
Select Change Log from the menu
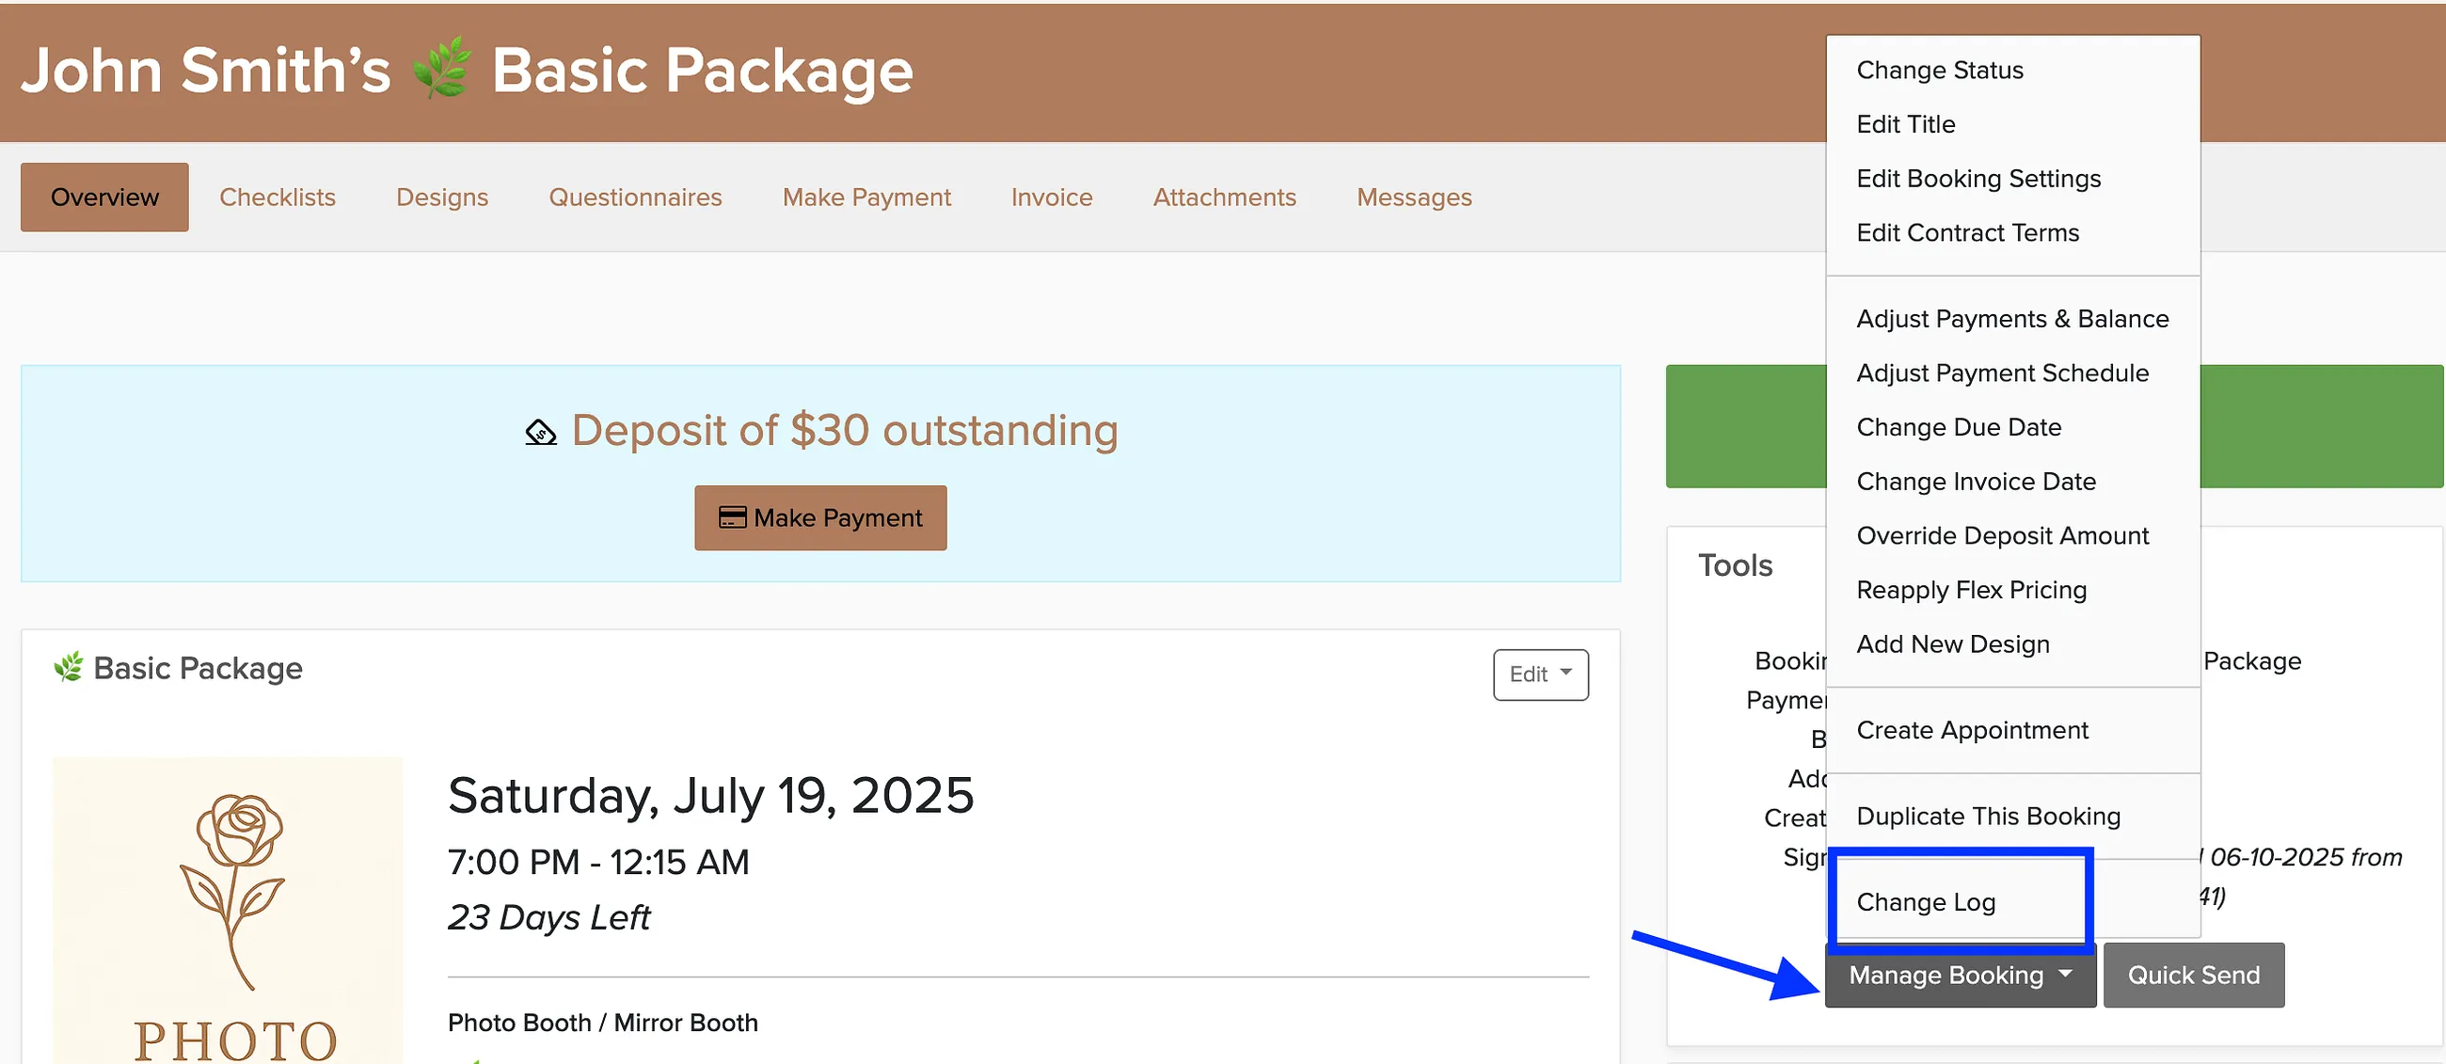coord(1926,901)
